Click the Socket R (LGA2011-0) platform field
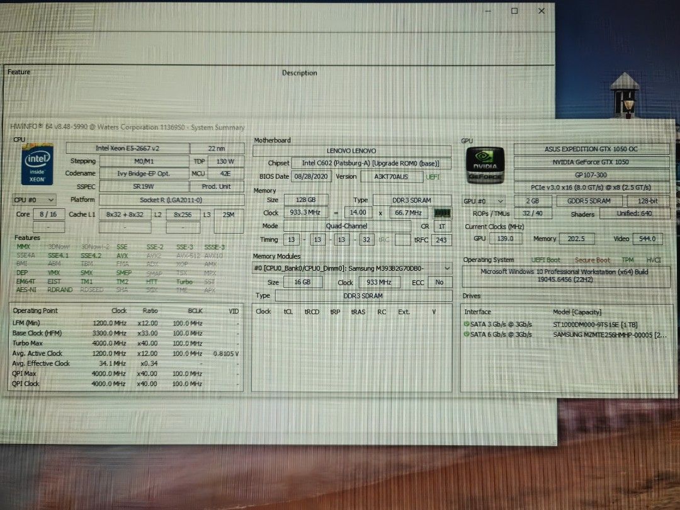The image size is (680, 510). click(x=171, y=200)
